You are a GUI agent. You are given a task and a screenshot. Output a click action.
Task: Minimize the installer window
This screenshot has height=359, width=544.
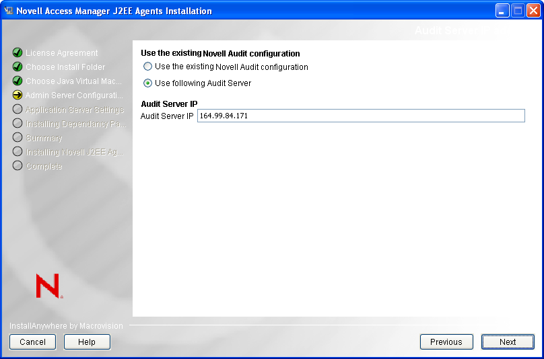coord(502,11)
